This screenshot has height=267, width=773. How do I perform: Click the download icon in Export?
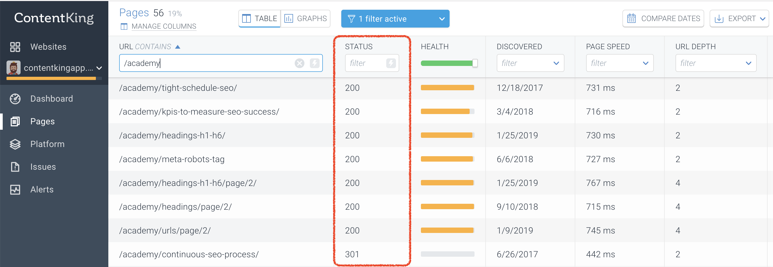pyautogui.click(x=719, y=19)
